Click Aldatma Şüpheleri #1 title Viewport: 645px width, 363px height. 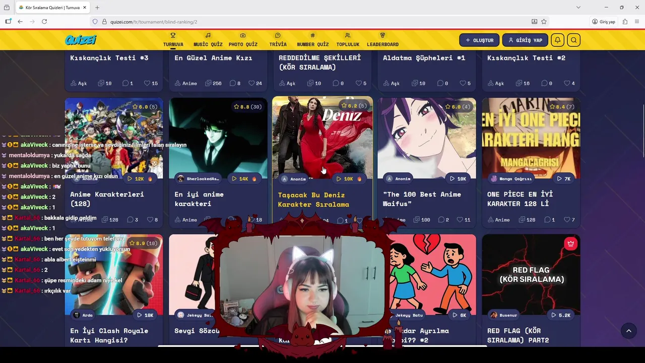pos(424,58)
